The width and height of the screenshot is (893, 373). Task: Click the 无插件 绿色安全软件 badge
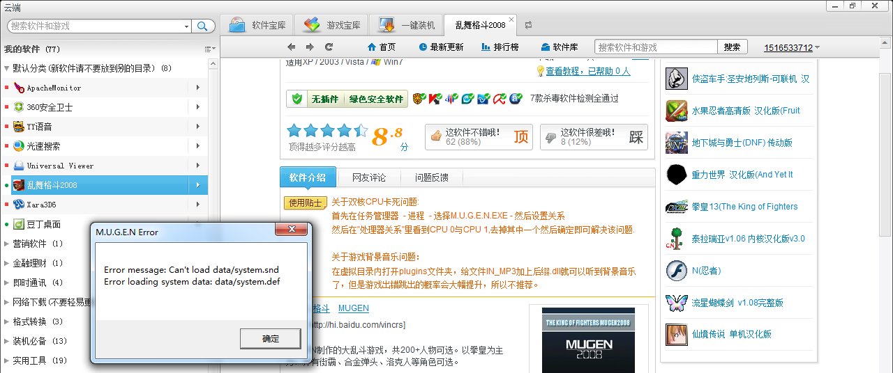[x=347, y=99]
